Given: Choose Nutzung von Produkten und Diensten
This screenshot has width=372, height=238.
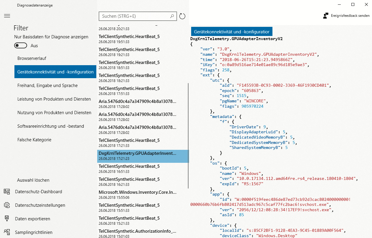Looking at the screenshot, I should point(54,113).
